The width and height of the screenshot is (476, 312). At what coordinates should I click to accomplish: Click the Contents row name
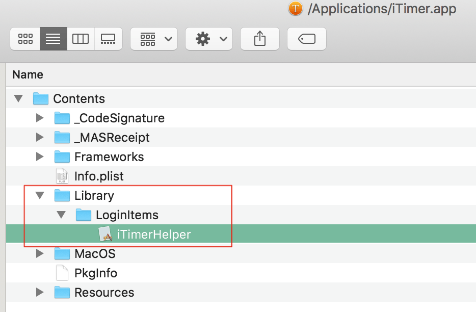[x=79, y=99]
